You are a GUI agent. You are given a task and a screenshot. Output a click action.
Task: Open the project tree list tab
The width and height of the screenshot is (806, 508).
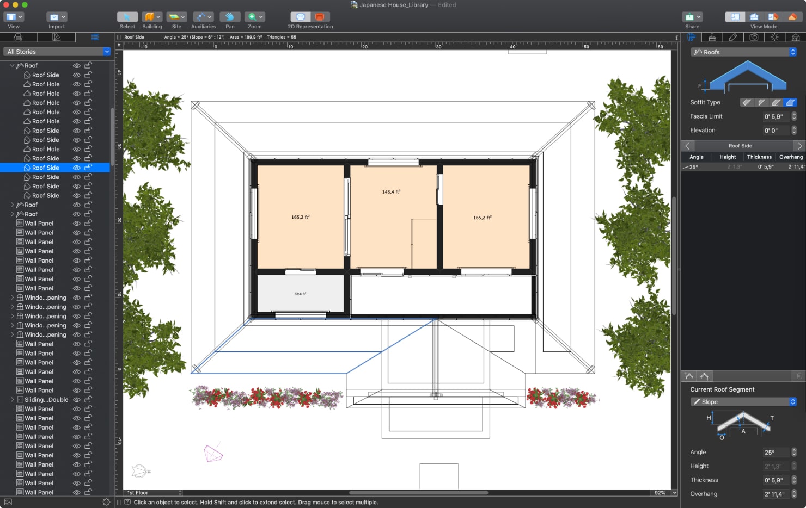pos(95,37)
